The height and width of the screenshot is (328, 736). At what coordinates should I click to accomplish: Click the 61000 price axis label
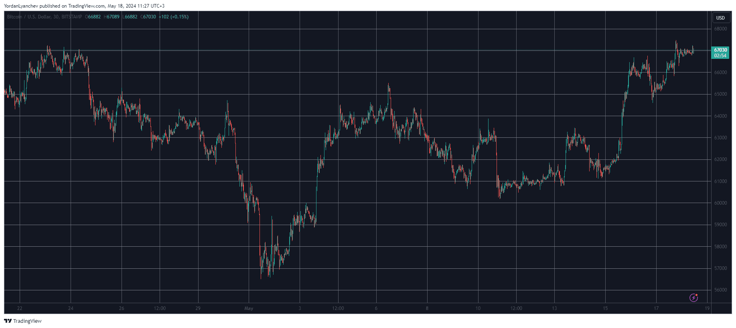click(720, 181)
